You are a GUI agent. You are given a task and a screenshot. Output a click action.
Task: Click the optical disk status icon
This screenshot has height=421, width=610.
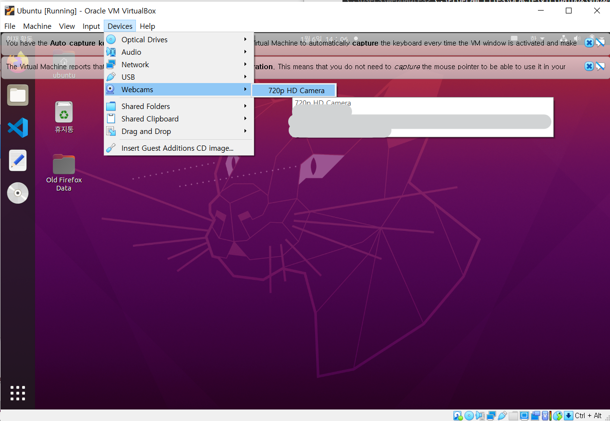coord(469,416)
